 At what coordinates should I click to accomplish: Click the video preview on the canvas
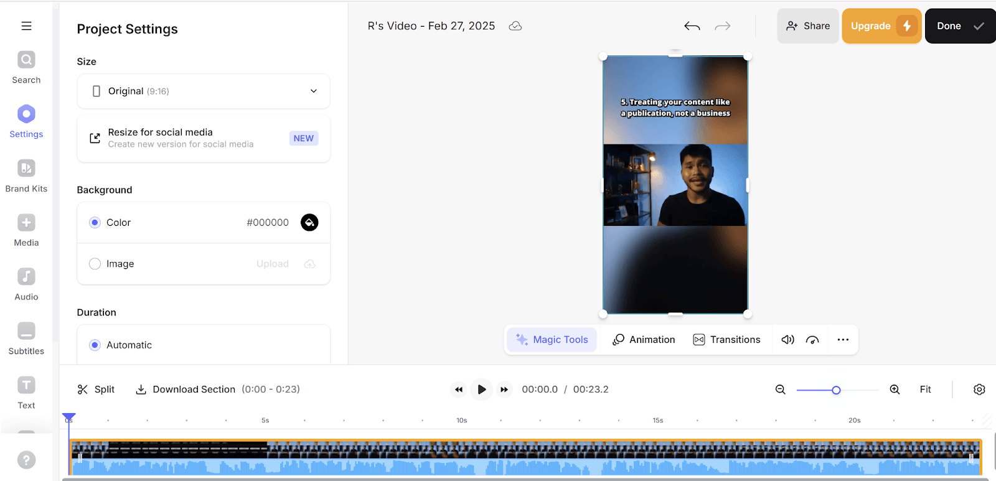[675, 185]
